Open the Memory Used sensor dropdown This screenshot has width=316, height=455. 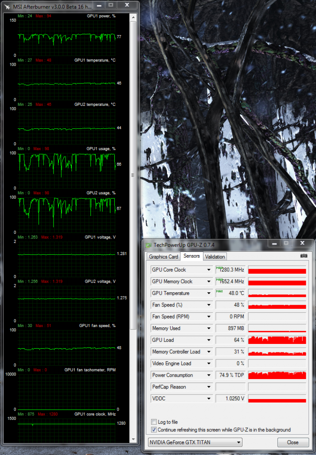pyautogui.click(x=209, y=328)
